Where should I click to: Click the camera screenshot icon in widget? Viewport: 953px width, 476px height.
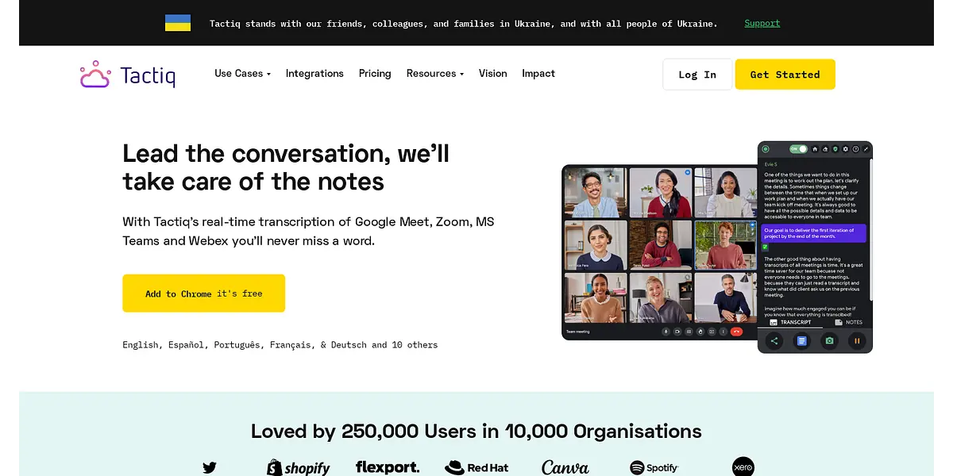click(x=829, y=341)
